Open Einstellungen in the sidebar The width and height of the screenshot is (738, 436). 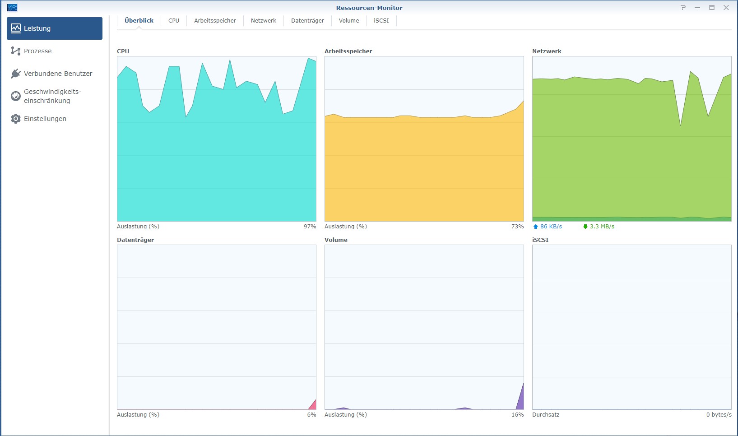55,119
